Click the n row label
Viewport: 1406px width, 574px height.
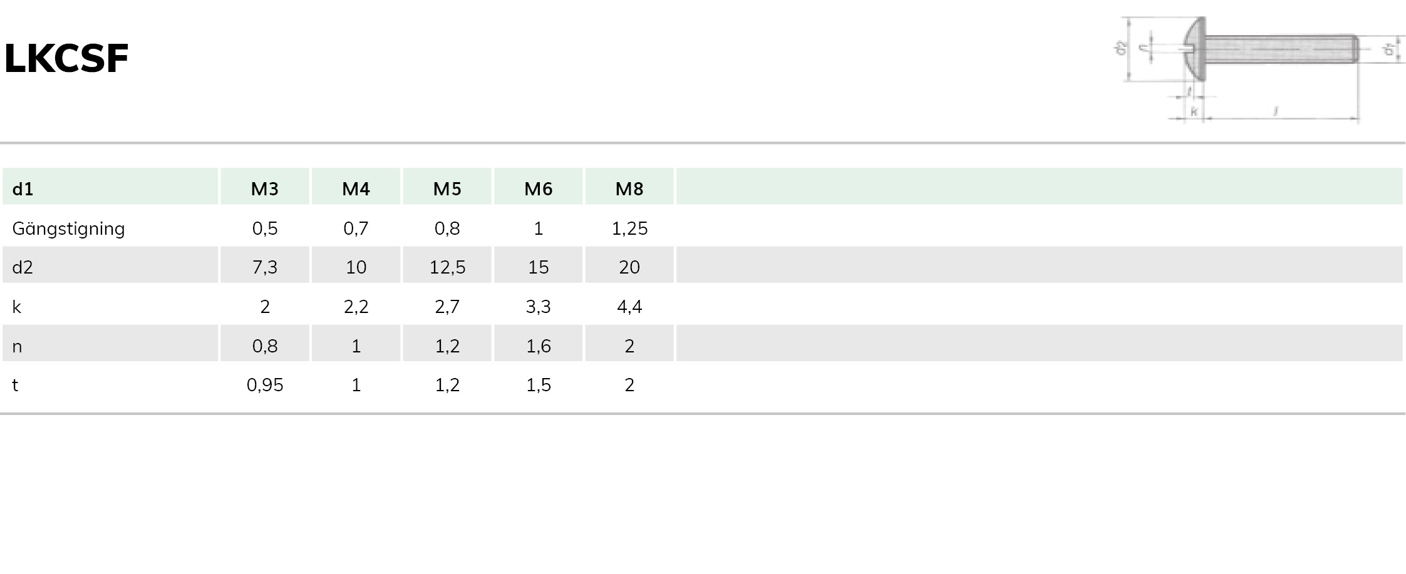click(17, 346)
